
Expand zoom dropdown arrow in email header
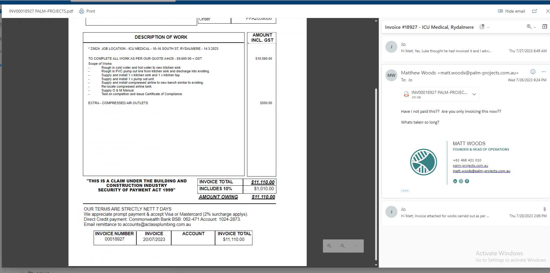535,27
